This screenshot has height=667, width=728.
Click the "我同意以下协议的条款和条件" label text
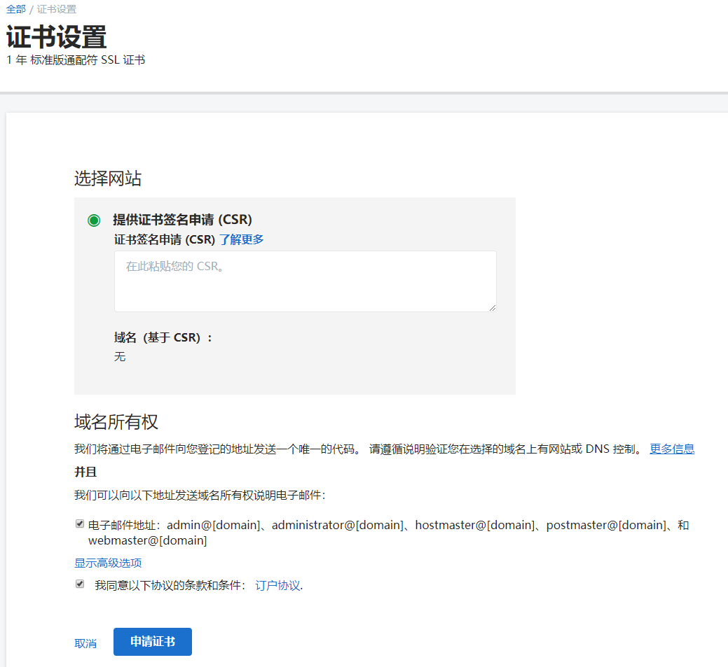(170, 585)
